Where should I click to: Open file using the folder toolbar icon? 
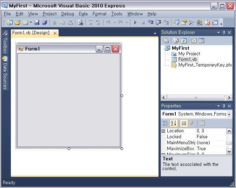(18, 22)
